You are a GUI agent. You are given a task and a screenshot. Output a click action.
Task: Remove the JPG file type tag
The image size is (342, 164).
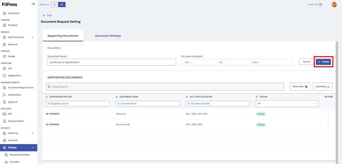(224, 62)
